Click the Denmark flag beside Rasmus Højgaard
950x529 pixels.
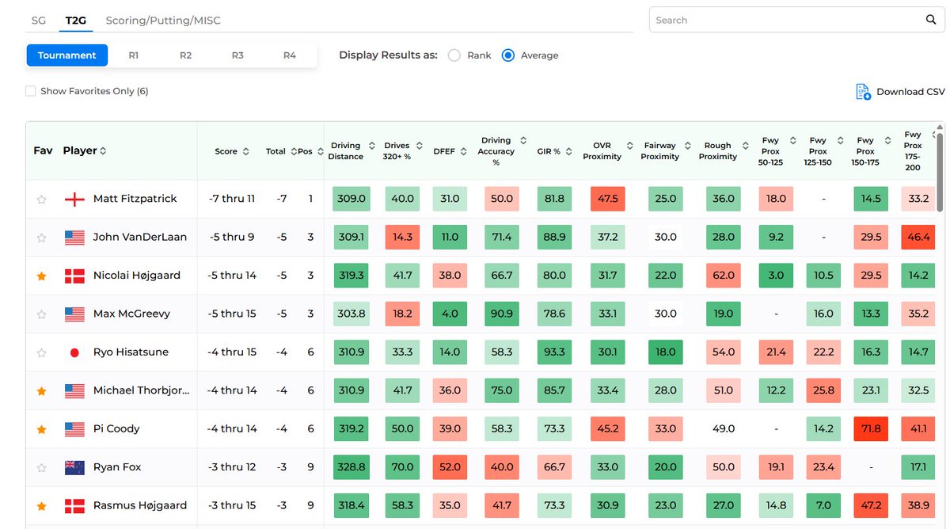tap(74, 506)
